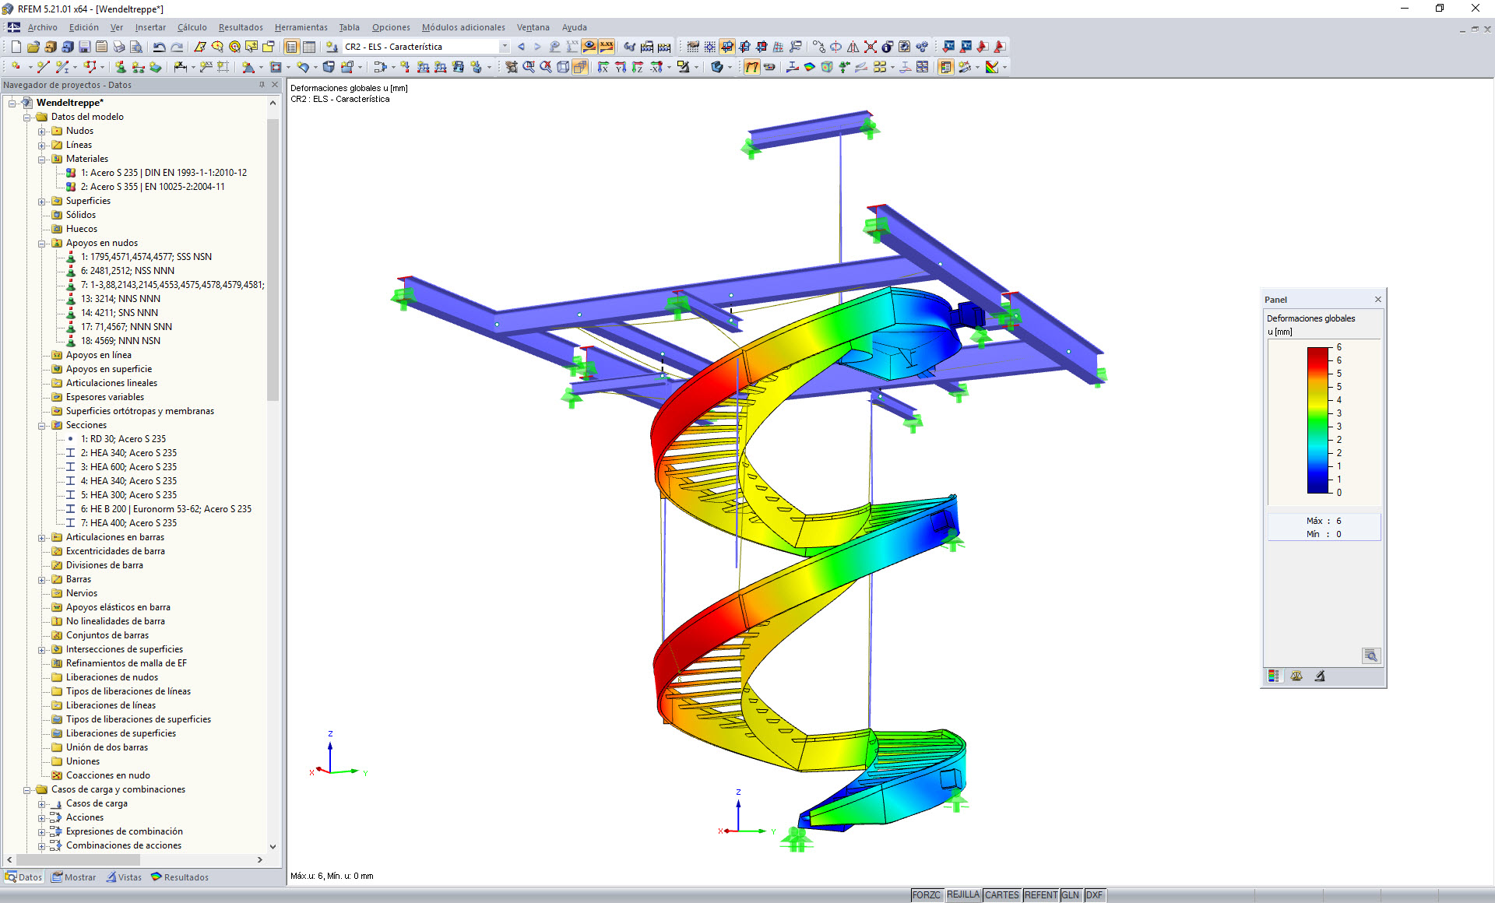Collapse the Materiales tree node
The width and height of the screenshot is (1495, 903).
tap(42, 159)
